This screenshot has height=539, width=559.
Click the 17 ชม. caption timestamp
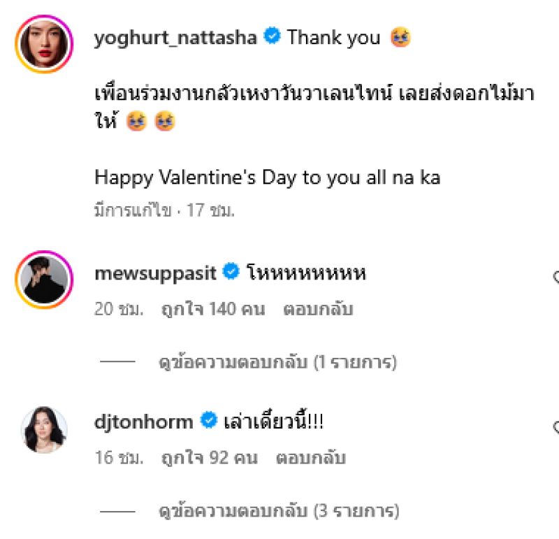click(x=210, y=210)
